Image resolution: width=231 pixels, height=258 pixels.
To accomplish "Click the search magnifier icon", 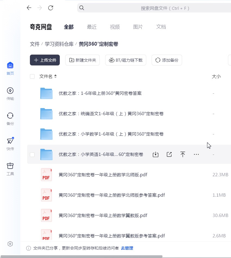I will pos(82,8).
